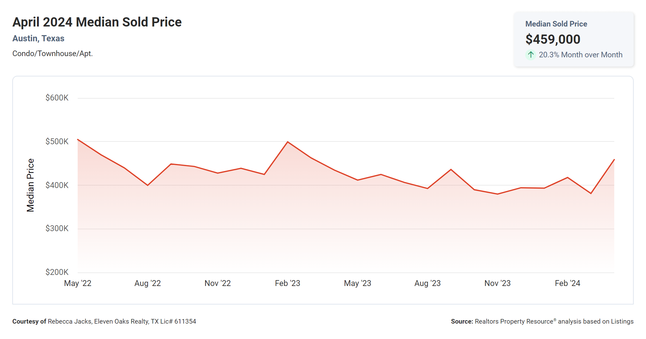
Task: Click the $400K y-axis label
Action: [57, 185]
